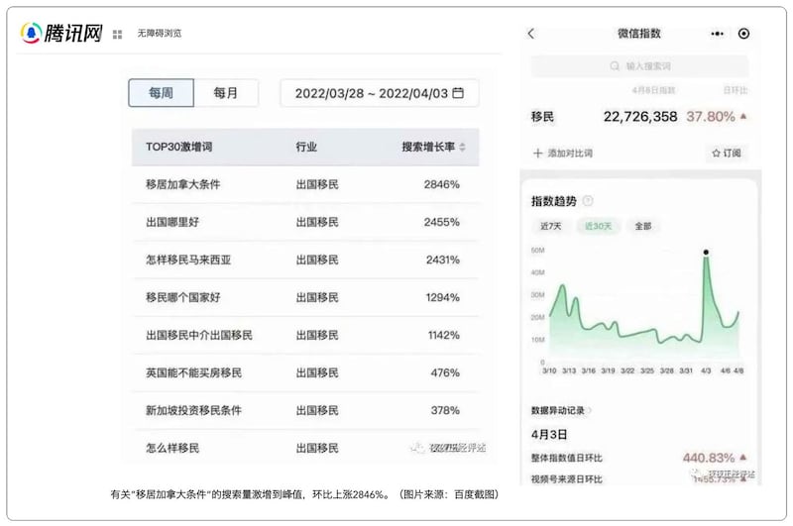Select the 每周 weekly toggle

coord(161,93)
